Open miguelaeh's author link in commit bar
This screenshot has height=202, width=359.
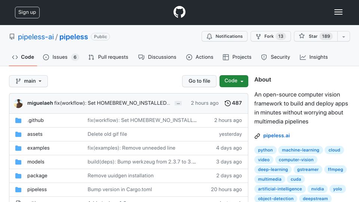40,103
